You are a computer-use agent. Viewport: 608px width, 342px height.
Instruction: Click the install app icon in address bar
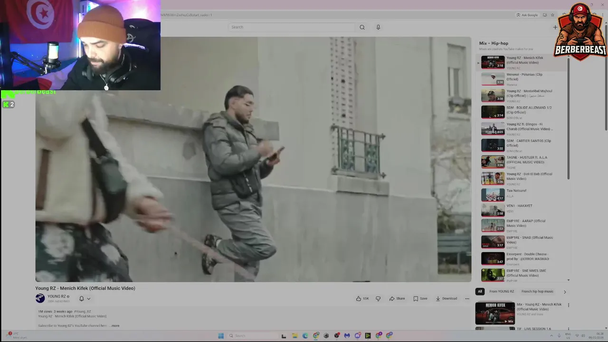(545, 15)
